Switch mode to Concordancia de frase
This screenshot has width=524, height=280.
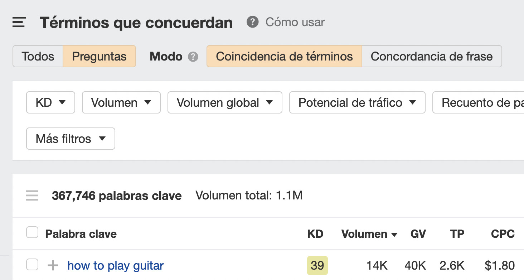click(431, 57)
